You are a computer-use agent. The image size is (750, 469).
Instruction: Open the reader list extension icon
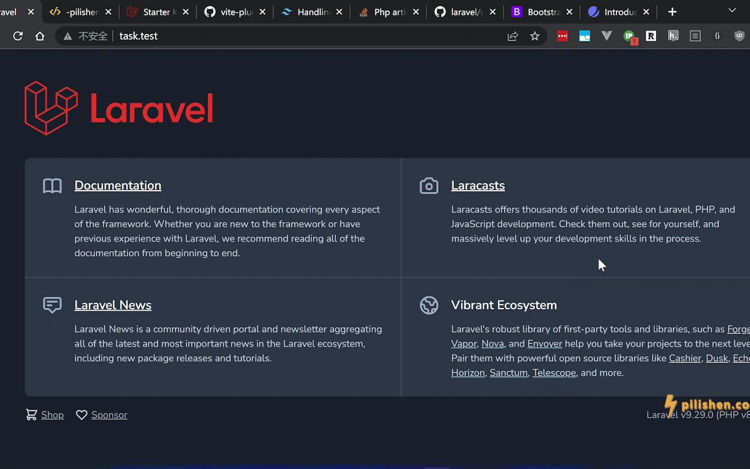(695, 36)
